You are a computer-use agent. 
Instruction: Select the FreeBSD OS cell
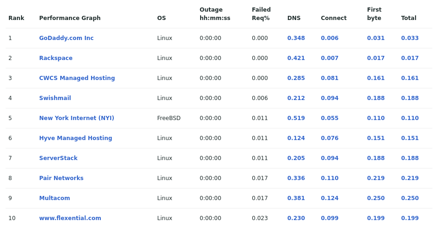169,118
